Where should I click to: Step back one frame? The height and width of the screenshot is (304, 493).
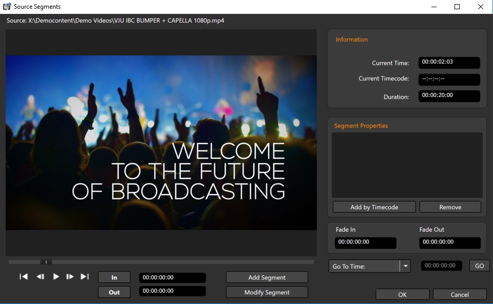pyautogui.click(x=40, y=276)
